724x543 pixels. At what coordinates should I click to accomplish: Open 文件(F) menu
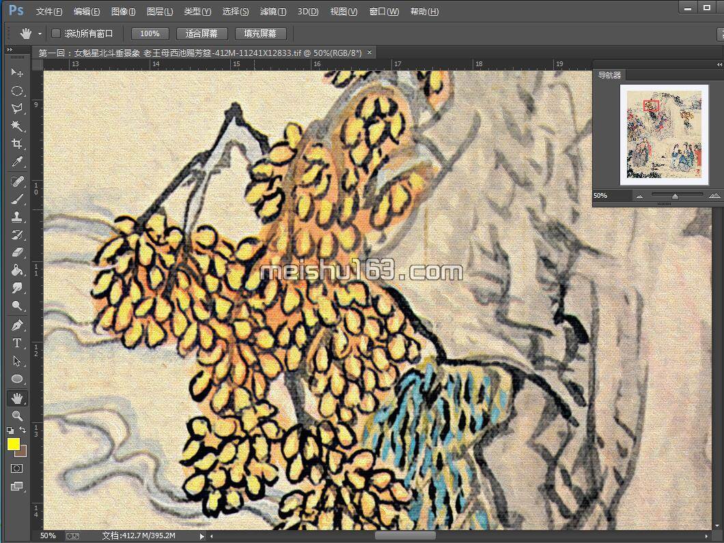point(49,11)
